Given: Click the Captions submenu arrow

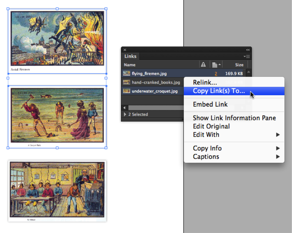Looking at the screenshot, I should pyautogui.click(x=278, y=156).
